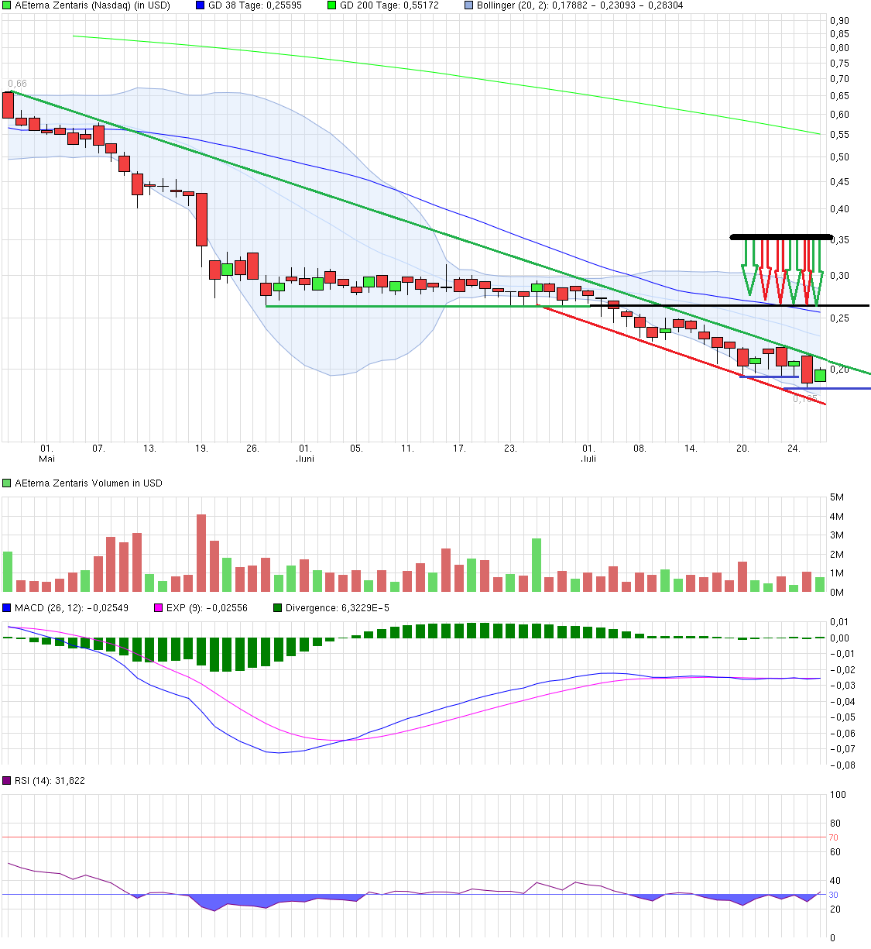Click the 5M volume axis label
Viewport: 871px width, 949px height.
point(837,497)
